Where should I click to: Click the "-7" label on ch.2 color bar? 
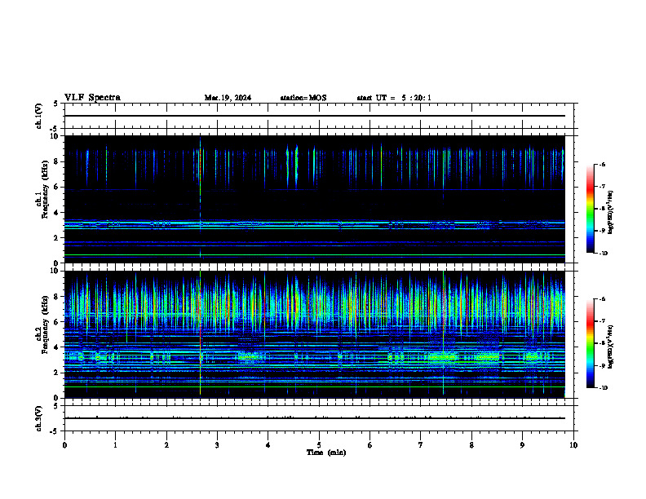602,321
